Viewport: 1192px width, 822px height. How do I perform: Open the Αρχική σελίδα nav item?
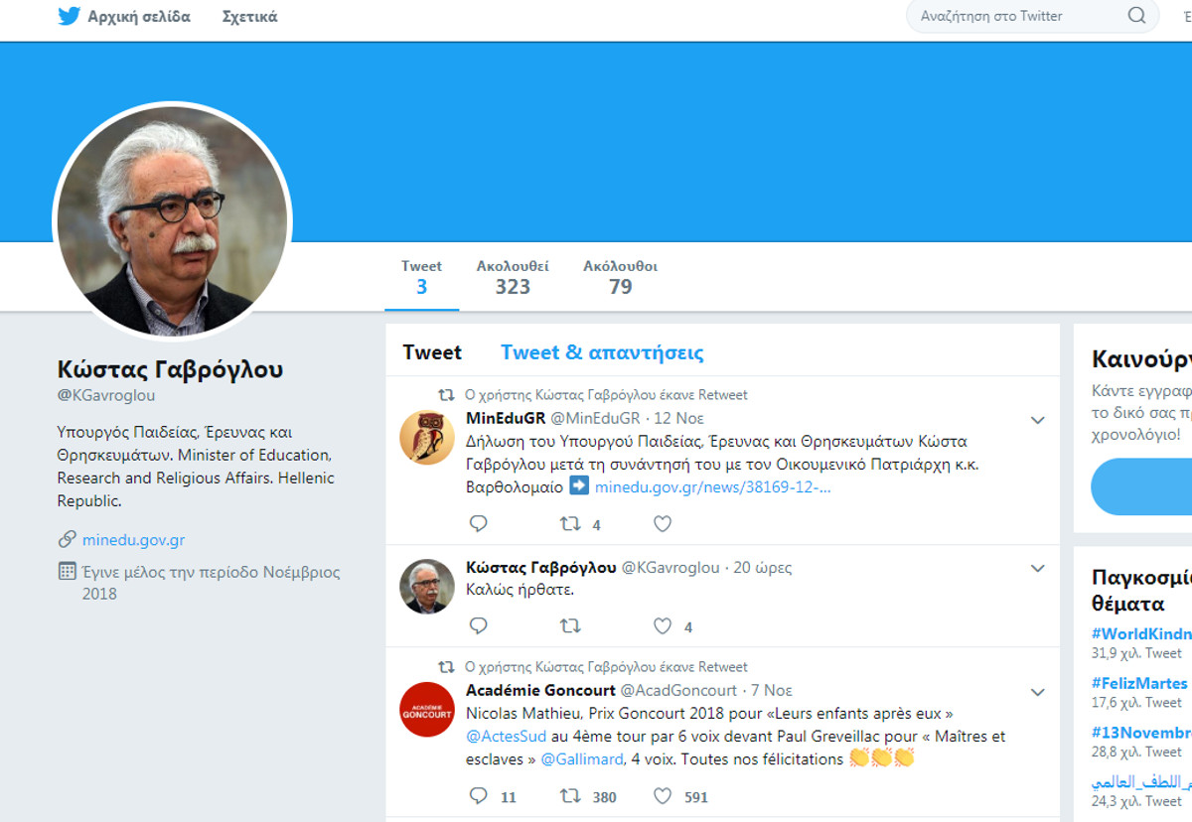coord(139,16)
